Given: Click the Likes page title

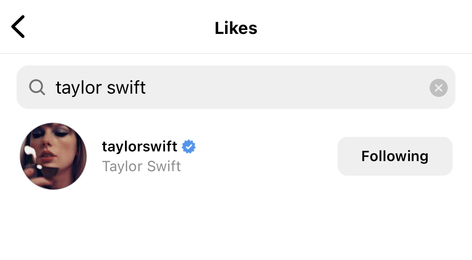Looking at the screenshot, I should click(x=236, y=28).
